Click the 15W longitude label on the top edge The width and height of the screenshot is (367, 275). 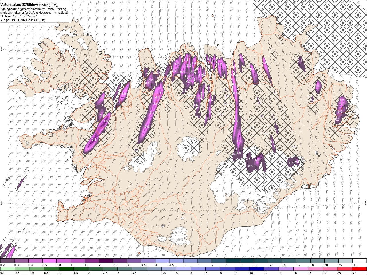click(304, 1)
